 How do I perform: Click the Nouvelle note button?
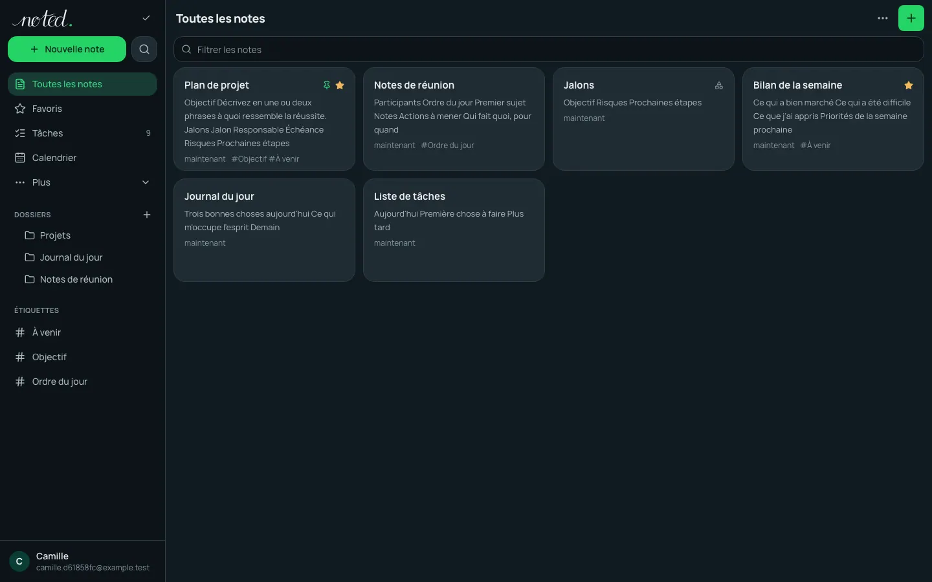(67, 49)
